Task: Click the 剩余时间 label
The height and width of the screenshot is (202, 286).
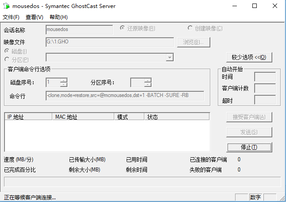Action: click(x=136, y=170)
